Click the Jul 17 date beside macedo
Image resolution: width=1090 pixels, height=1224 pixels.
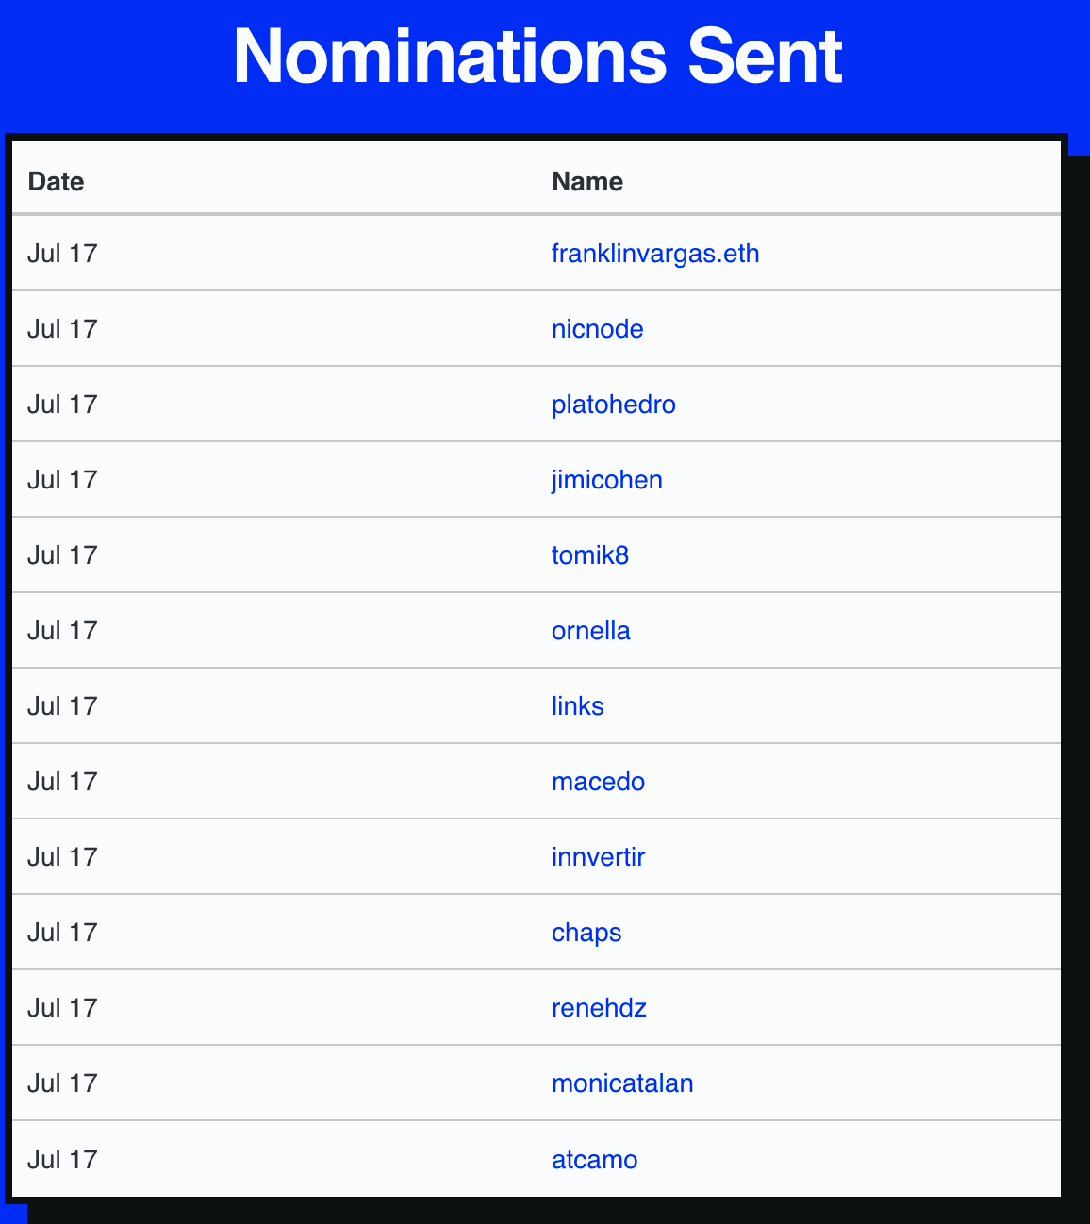(62, 782)
